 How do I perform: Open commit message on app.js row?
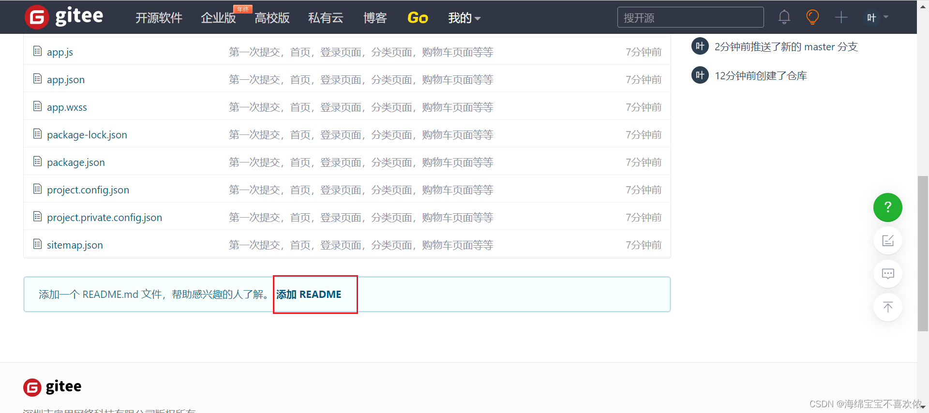pyautogui.click(x=361, y=52)
